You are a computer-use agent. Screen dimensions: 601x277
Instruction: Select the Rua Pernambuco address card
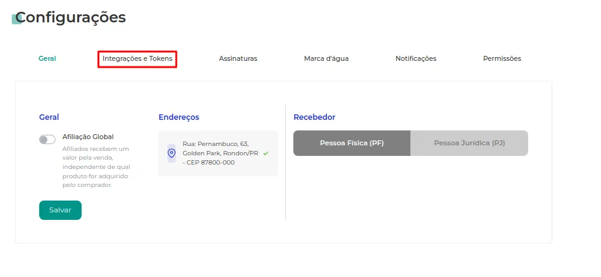point(218,153)
